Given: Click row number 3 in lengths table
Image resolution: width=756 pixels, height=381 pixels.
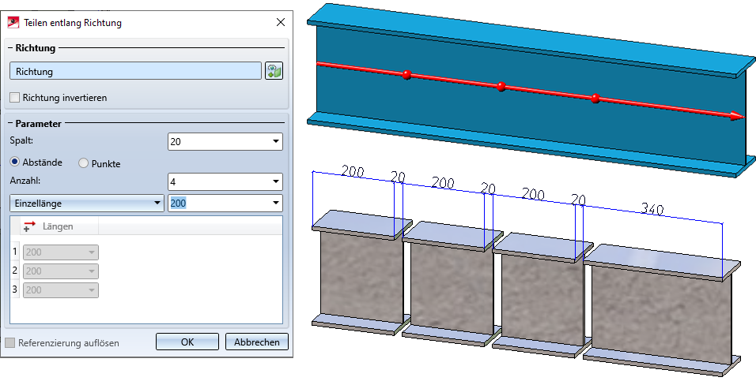Looking at the screenshot, I should (15, 289).
